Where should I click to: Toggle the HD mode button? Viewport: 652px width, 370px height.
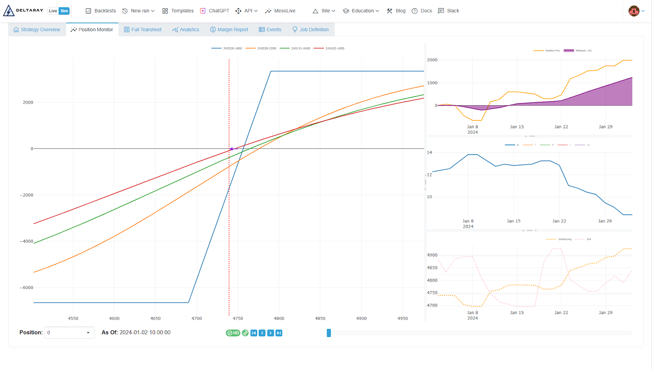click(233, 333)
